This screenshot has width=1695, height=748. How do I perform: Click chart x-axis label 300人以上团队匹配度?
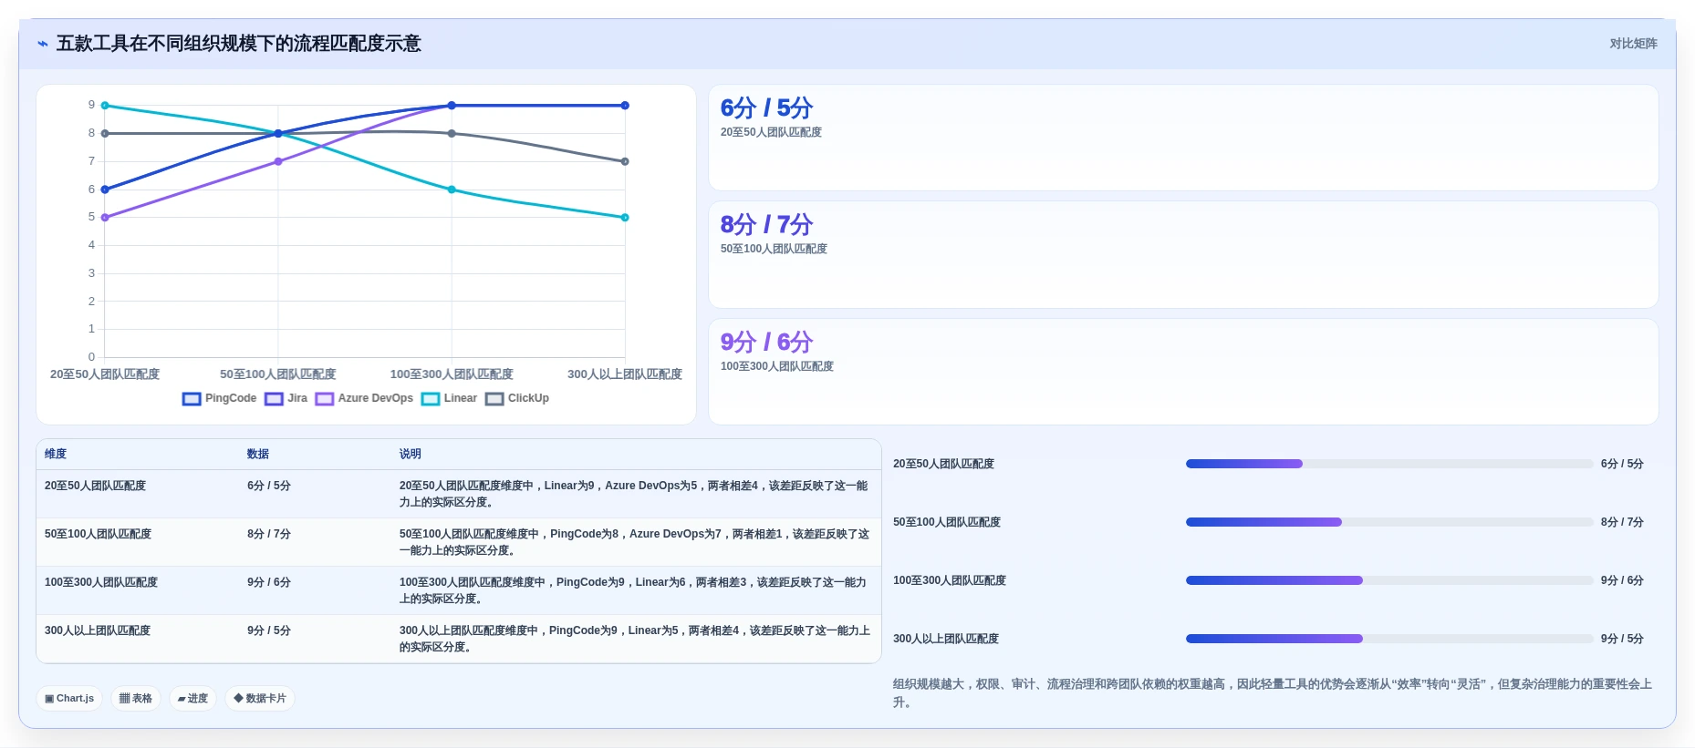pos(625,374)
